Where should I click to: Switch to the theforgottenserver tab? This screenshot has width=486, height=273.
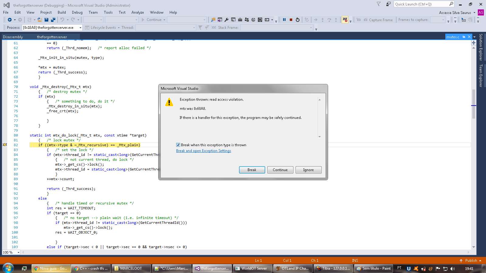pos(52,37)
